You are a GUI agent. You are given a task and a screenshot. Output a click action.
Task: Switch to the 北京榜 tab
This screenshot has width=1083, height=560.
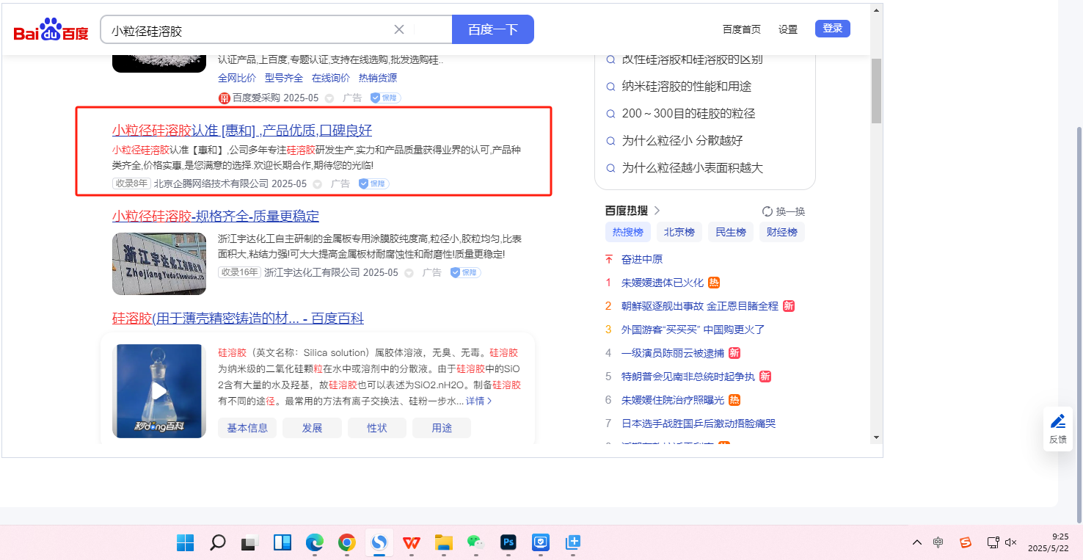coord(679,232)
